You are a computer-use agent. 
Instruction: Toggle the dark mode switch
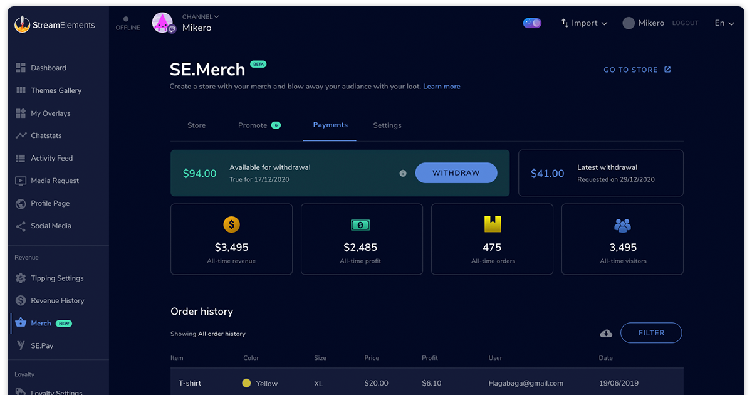(532, 23)
